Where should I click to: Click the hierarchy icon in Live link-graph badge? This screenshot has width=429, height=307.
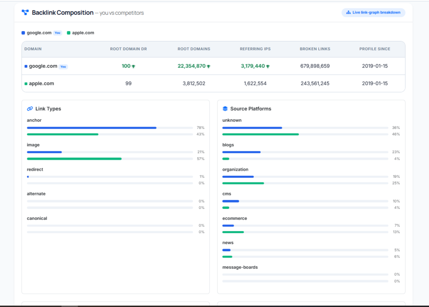point(348,12)
